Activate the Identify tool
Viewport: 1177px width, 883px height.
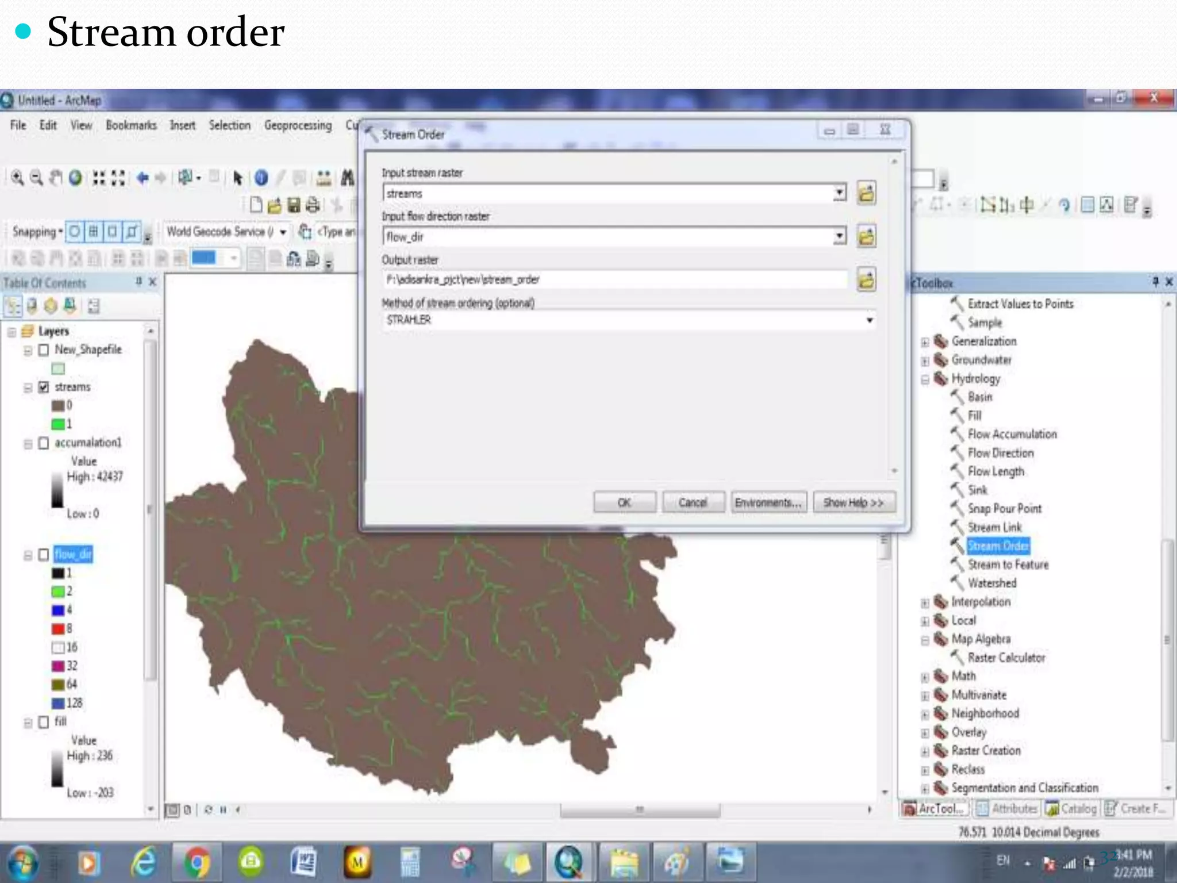point(261,178)
